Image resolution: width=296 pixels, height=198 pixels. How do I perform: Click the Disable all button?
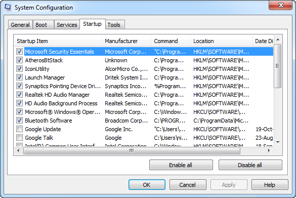250,165
